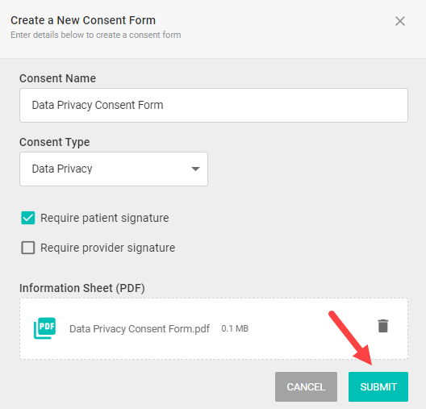426x409 pixels.
Task: Click the Consent Type field label
Action: tap(55, 142)
